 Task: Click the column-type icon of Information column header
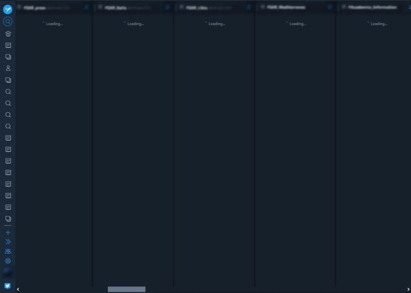tap(344, 7)
